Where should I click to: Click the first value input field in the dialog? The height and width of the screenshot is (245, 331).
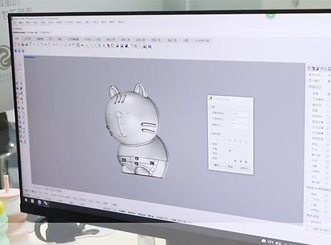(238, 113)
